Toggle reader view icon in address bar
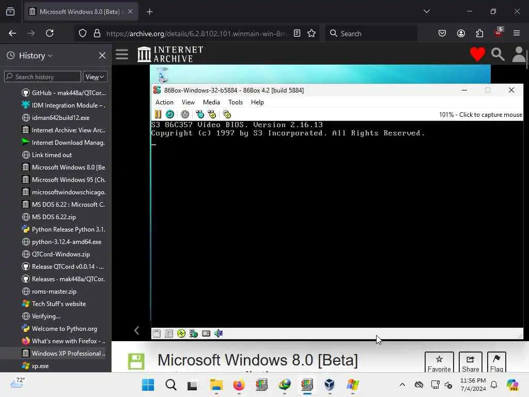529x397 pixels. tap(297, 33)
